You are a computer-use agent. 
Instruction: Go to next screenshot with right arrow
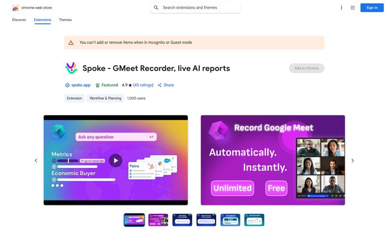click(353, 160)
